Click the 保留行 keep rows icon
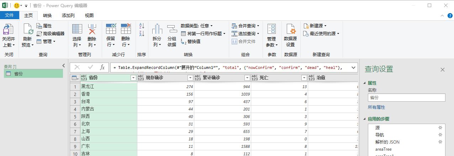Screen dimensions: 454x156 pos(111,29)
